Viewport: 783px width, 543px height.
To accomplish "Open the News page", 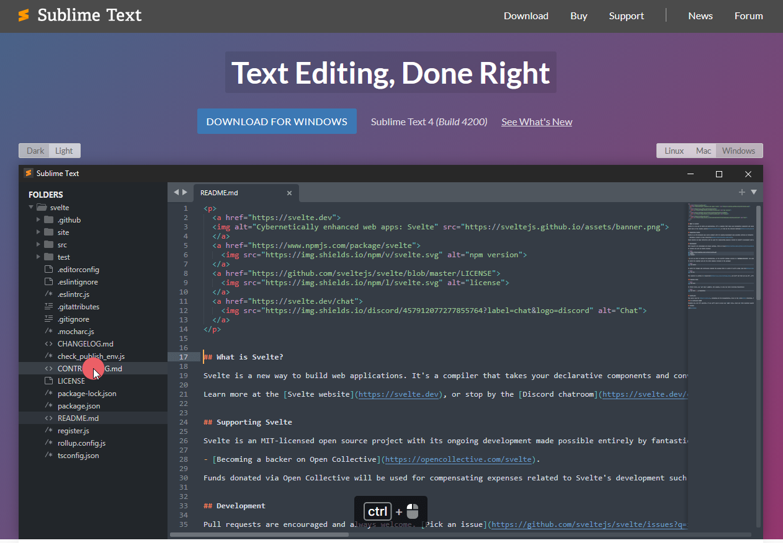I will [x=700, y=16].
